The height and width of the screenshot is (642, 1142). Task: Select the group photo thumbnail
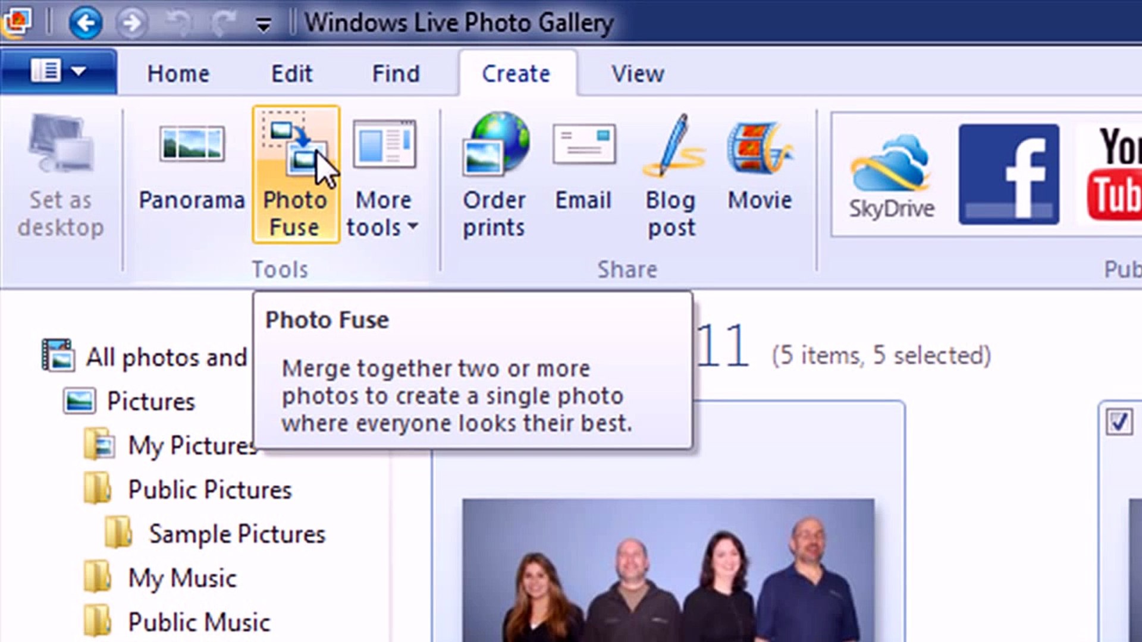click(668, 569)
